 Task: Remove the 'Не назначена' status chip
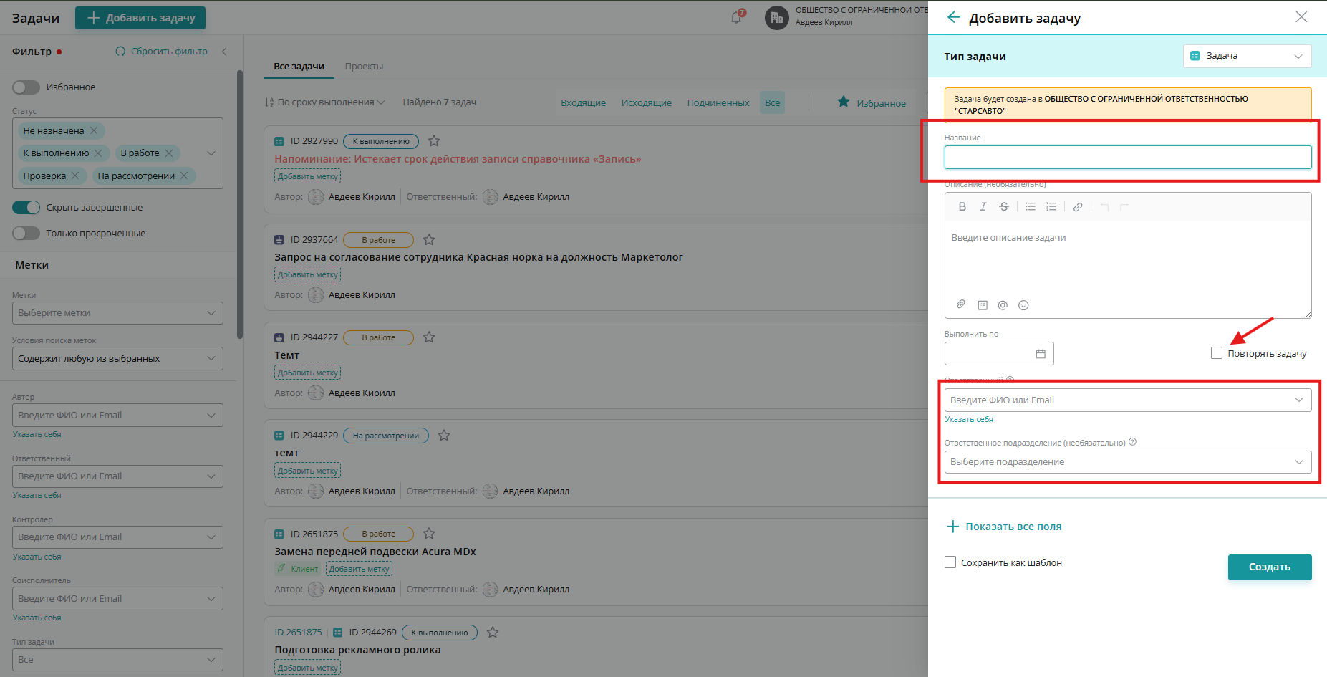pyautogui.click(x=94, y=130)
